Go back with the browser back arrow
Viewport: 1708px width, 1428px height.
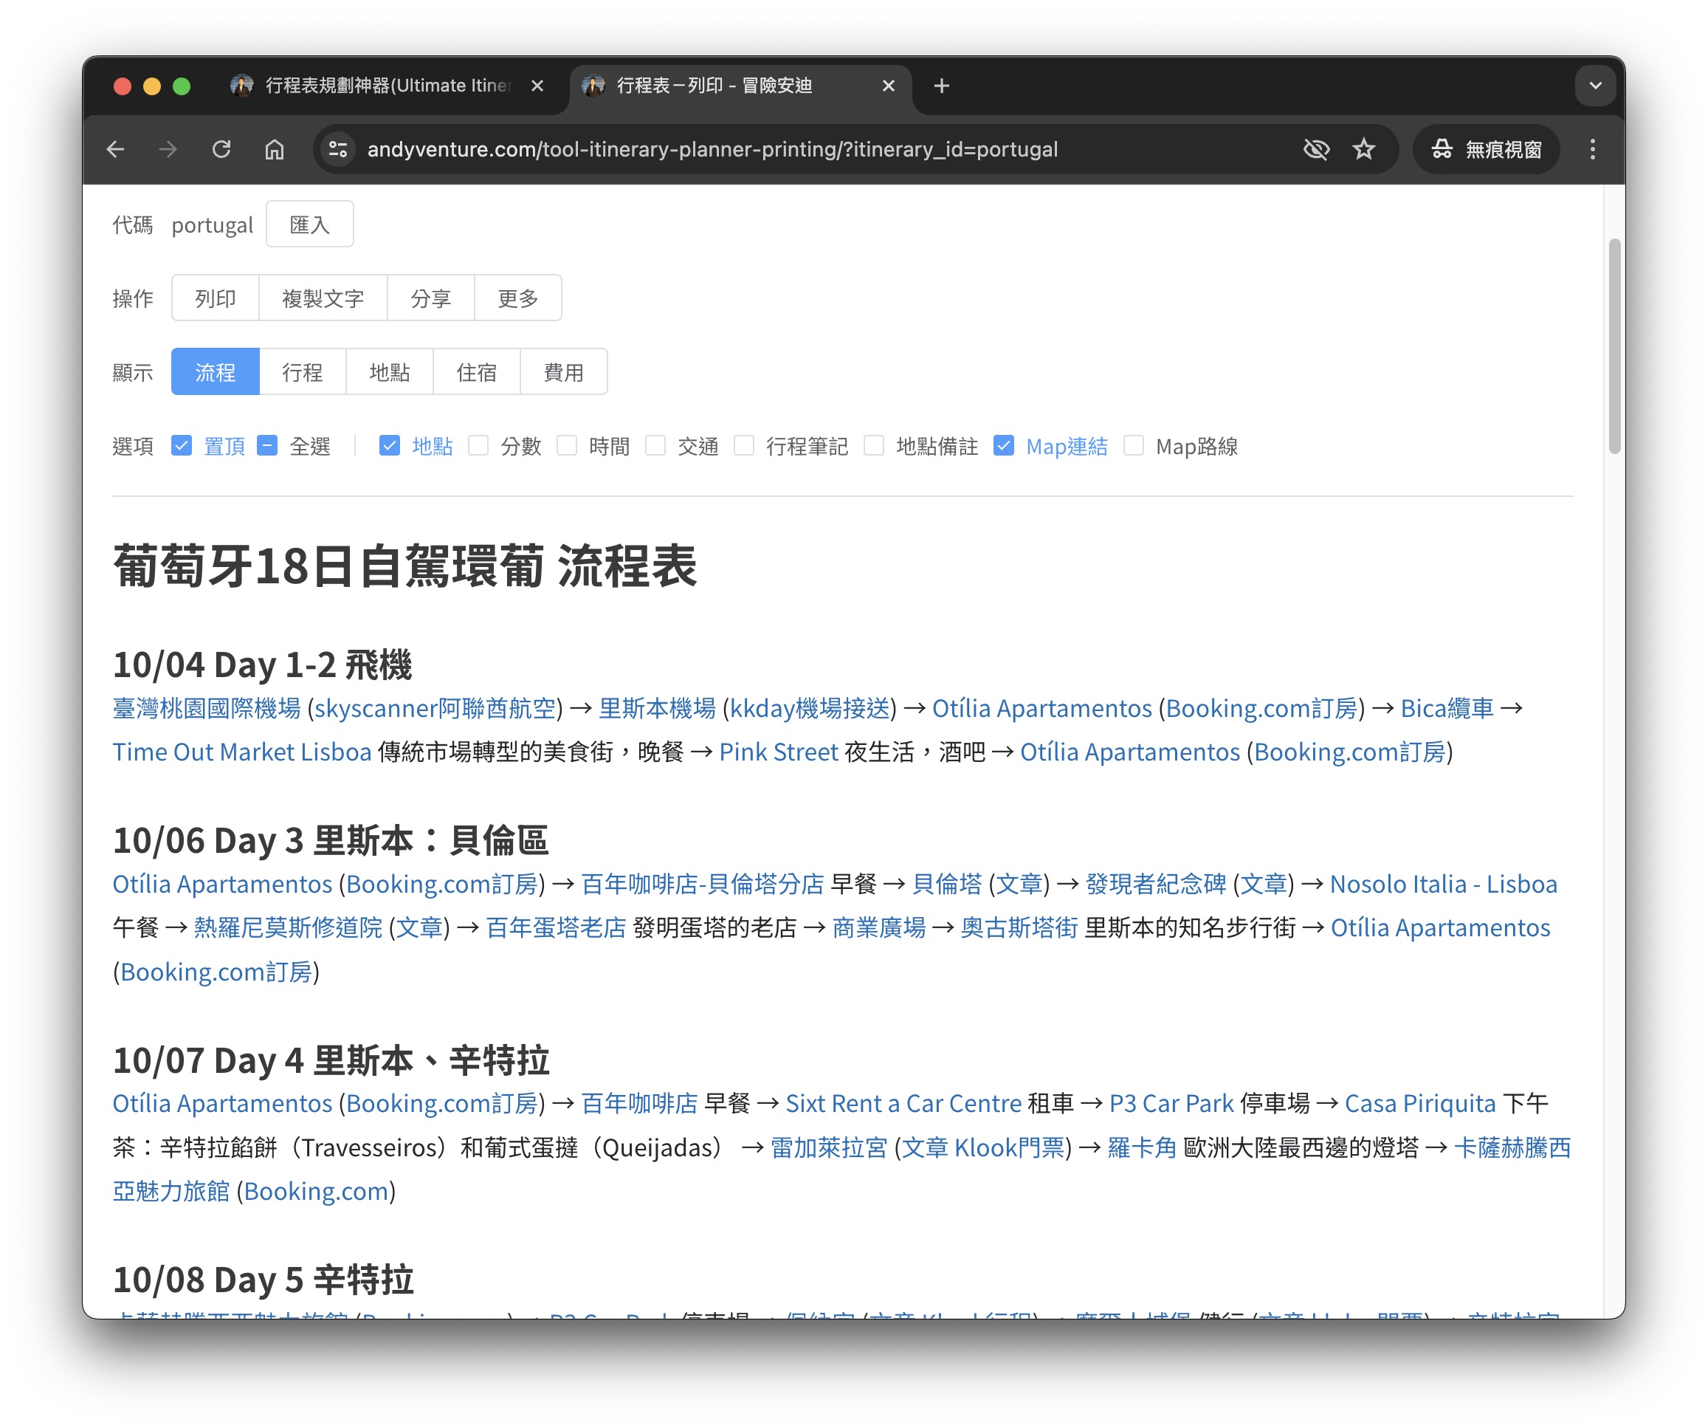pos(115,150)
